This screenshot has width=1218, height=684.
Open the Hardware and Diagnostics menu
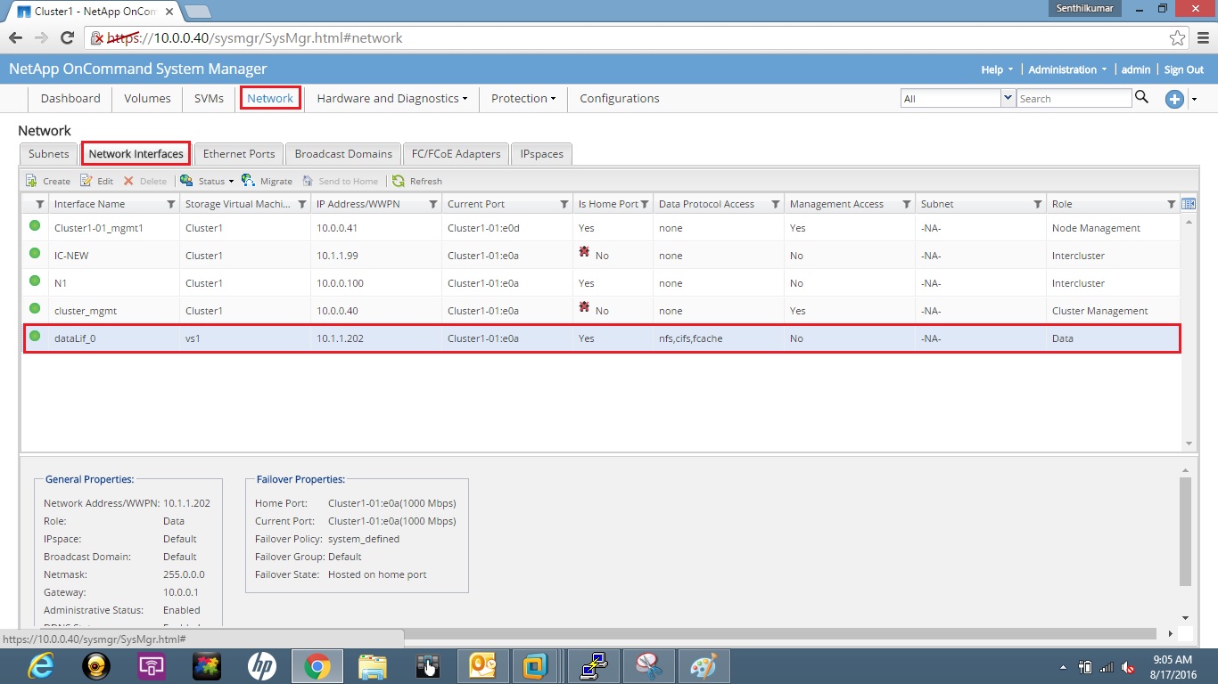tap(390, 98)
